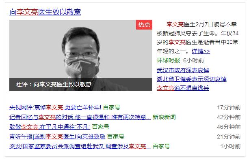This screenshot has width=251, height=162.
Task: Click image caption 社评:向李文亮医生致以敬意
Action: [x=54, y=84]
